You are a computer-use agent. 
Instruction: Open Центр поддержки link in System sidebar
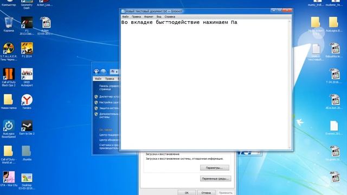tap(109, 135)
